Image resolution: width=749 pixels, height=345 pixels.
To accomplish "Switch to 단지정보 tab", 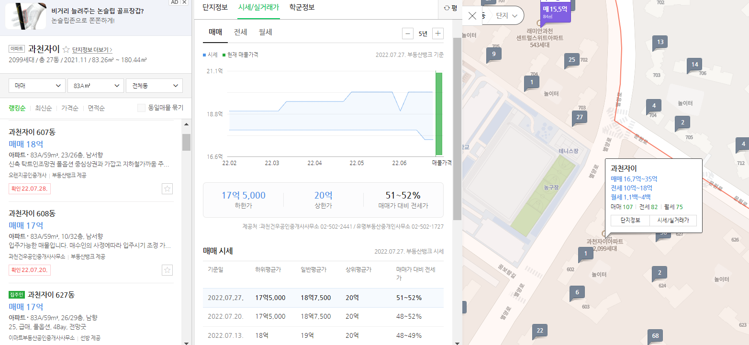I will pyautogui.click(x=215, y=7).
